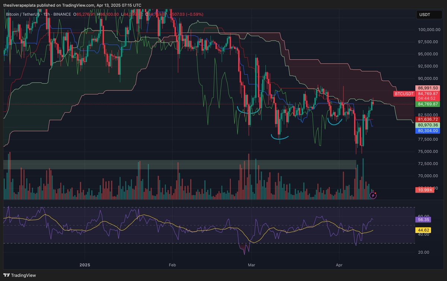Image resolution: width=447 pixels, height=281 pixels.
Task: Click the purple lightning bolt icon
Action: 373,195
